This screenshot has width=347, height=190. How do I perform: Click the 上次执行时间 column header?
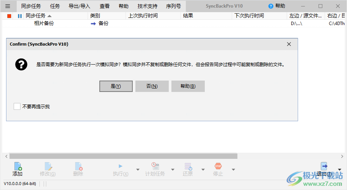pos(153,16)
